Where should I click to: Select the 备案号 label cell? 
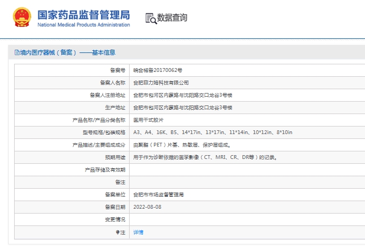pyautogui.click(x=118, y=70)
